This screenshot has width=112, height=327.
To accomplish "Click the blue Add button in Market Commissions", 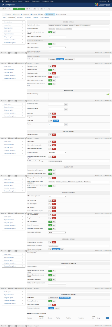I will (x=107, y=318).
